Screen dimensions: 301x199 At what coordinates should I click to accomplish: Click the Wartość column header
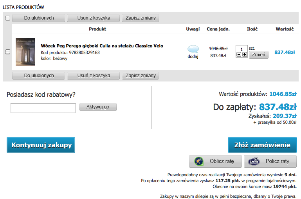click(x=285, y=29)
